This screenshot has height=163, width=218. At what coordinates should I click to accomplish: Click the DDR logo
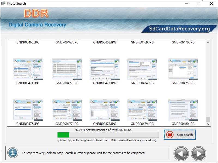coord(36,13)
